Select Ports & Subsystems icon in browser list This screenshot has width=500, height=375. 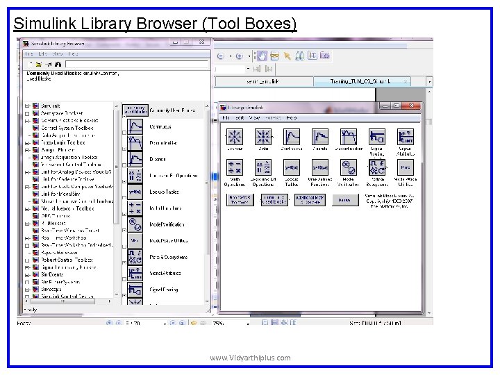pos(135,257)
